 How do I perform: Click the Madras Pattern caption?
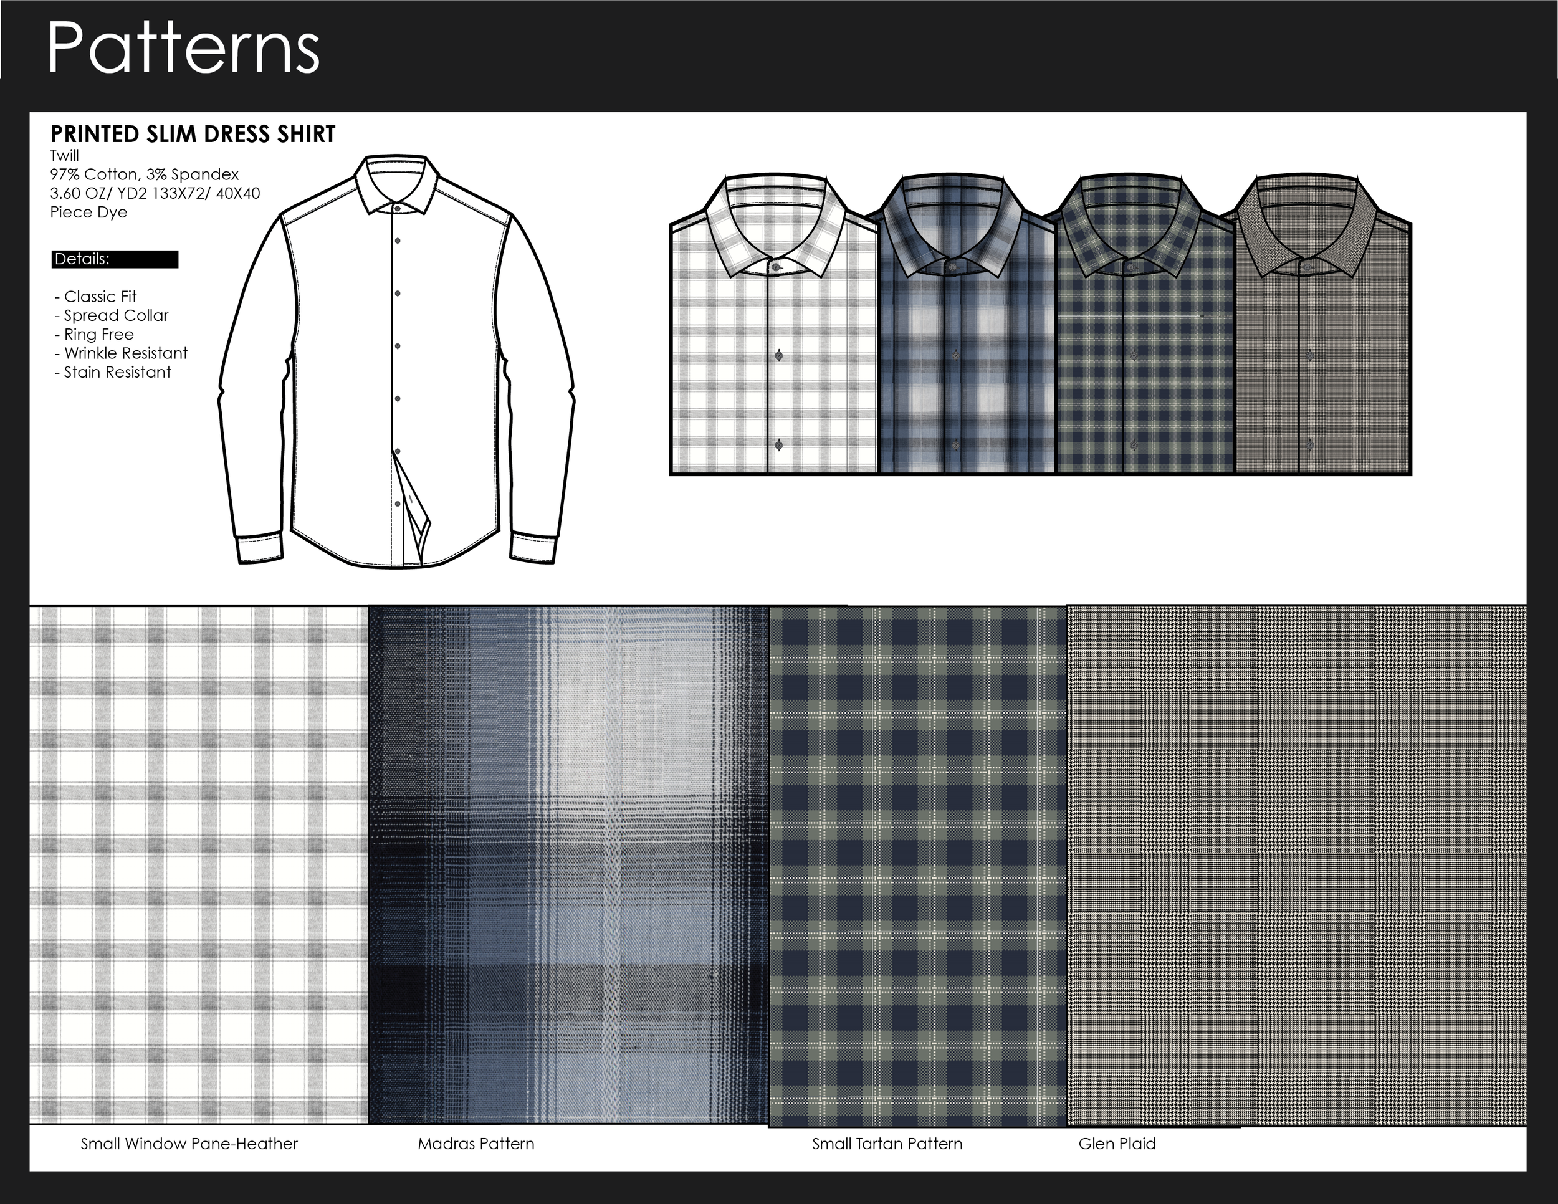point(476,1144)
